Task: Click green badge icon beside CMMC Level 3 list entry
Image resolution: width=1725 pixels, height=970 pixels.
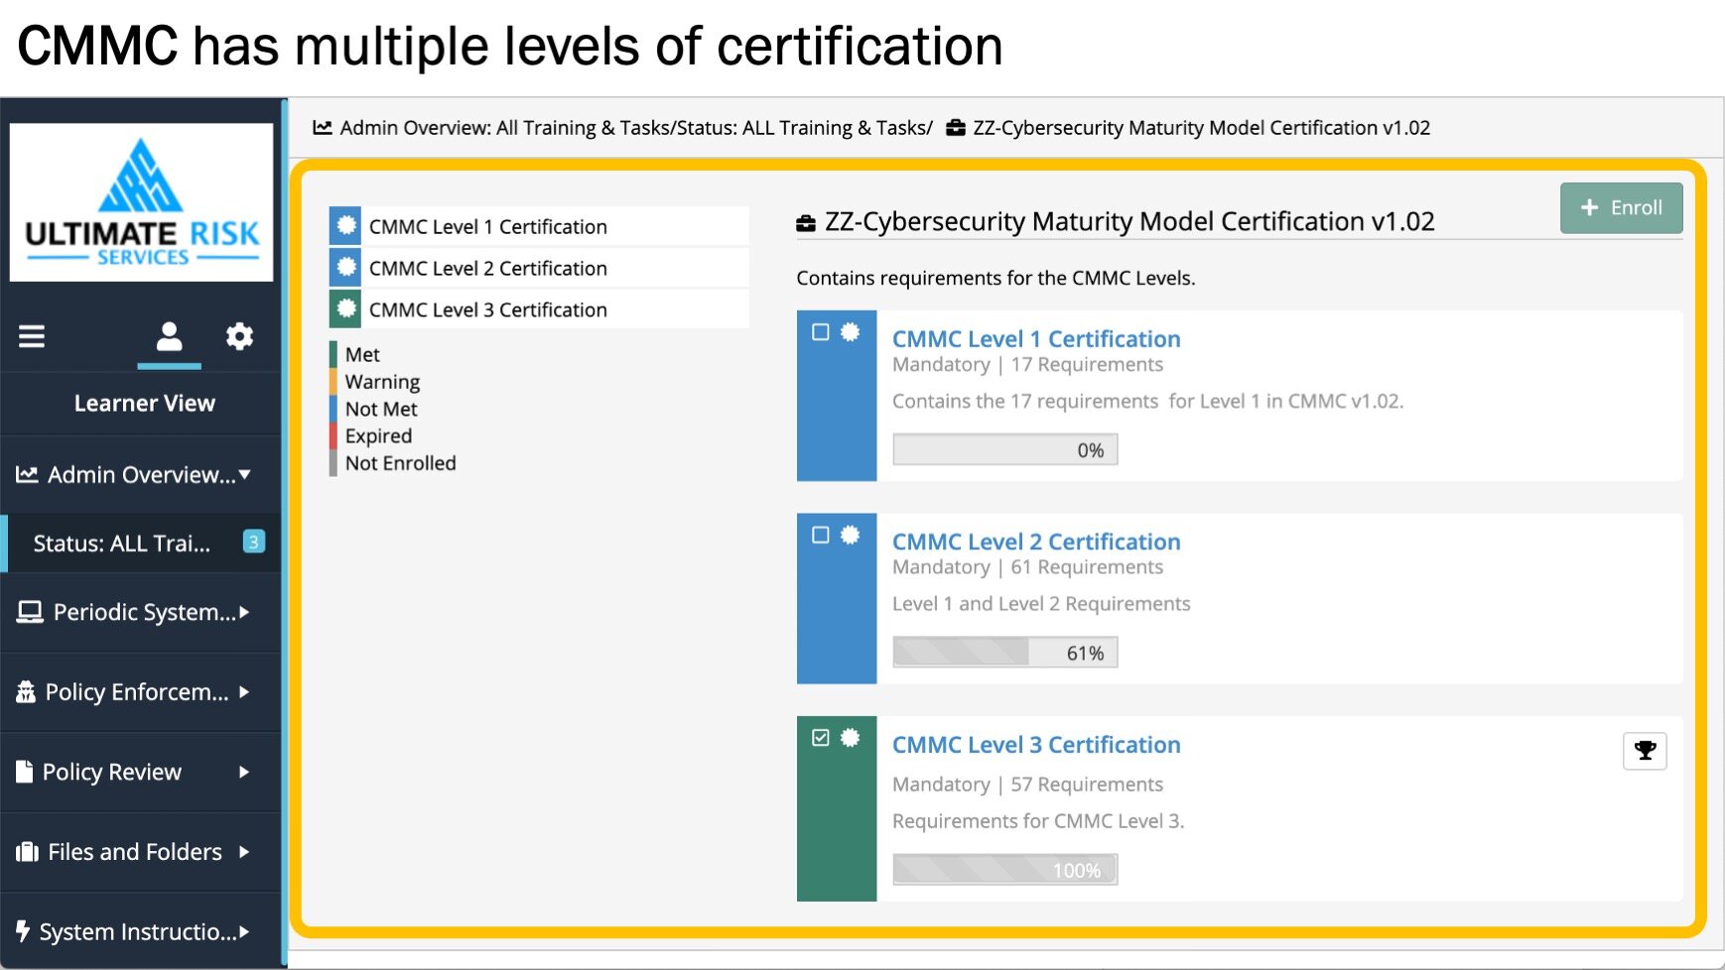Action: point(345,309)
